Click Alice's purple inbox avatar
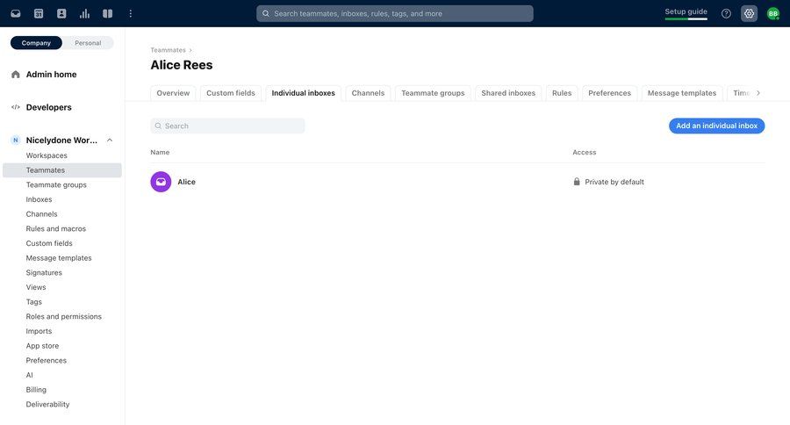 [x=161, y=182]
